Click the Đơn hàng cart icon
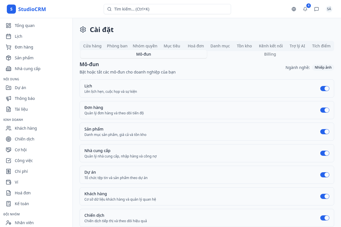 tap(9, 47)
